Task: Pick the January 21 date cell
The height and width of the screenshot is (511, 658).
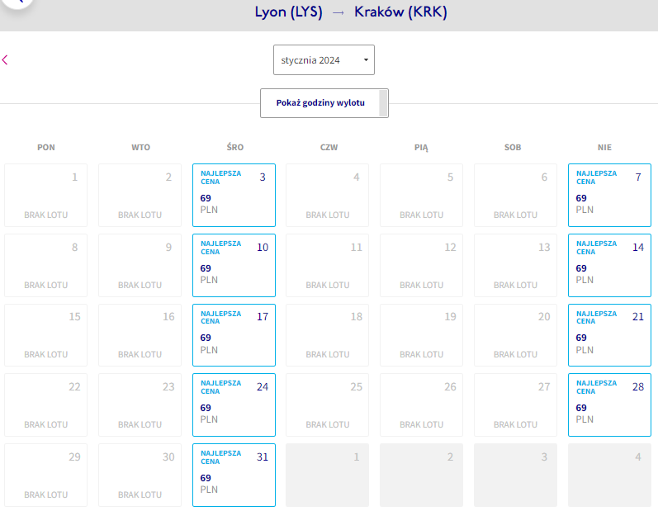Action: pyautogui.click(x=609, y=335)
